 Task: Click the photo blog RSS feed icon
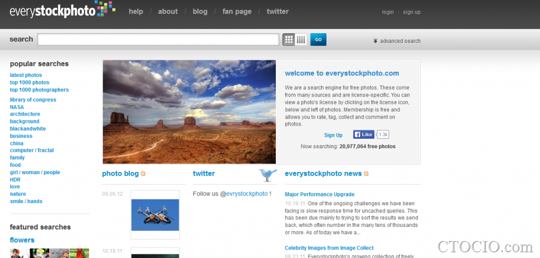(143, 174)
